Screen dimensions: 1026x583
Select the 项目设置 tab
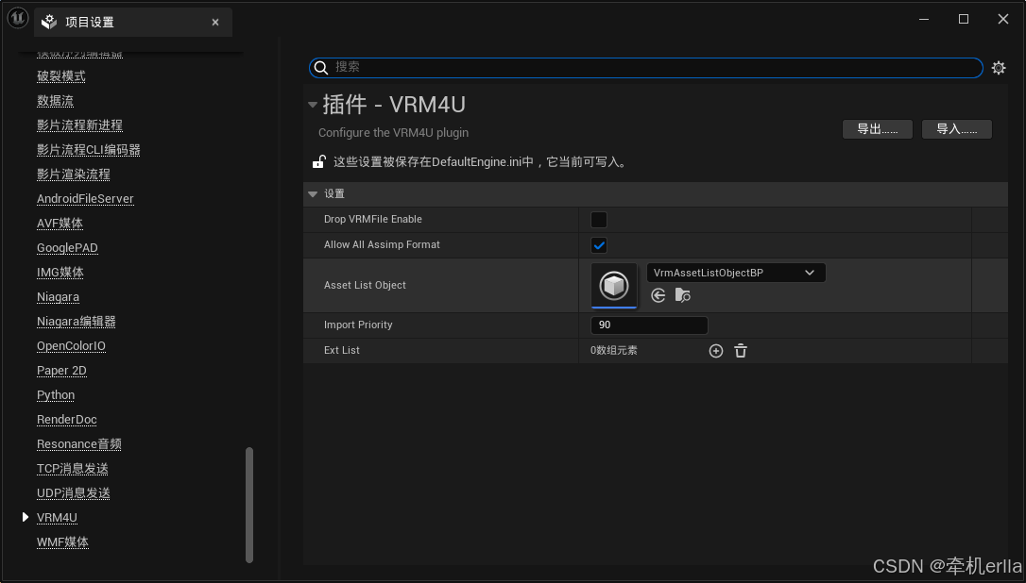click(133, 23)
